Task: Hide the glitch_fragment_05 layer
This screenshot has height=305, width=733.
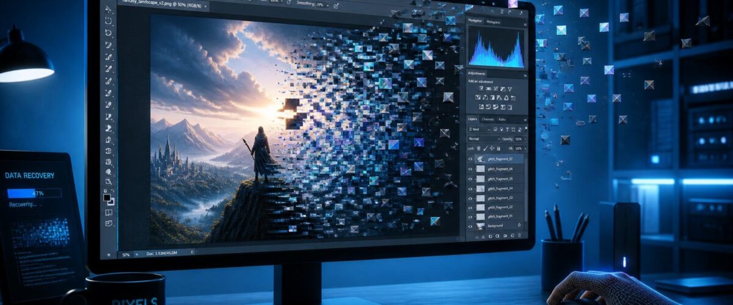Action: [x=470, y=179]
